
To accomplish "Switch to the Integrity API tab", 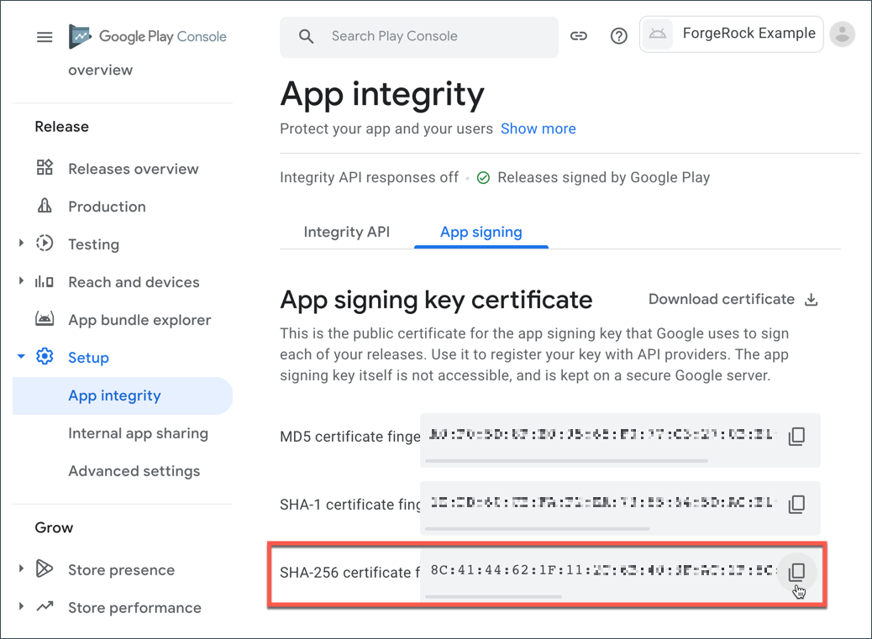I will tap(347, 232).
